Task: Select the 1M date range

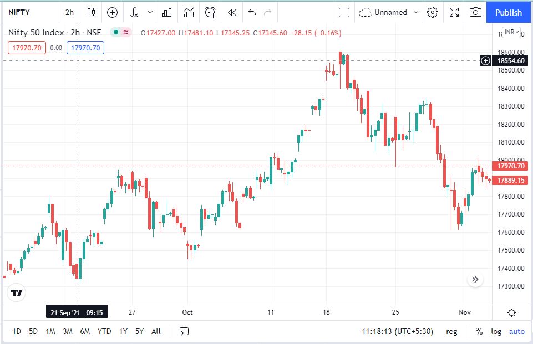Action: 50,331
